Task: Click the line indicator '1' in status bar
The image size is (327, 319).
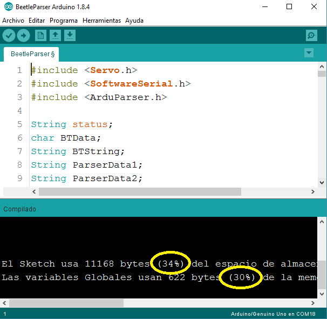Action: (5, 314)
